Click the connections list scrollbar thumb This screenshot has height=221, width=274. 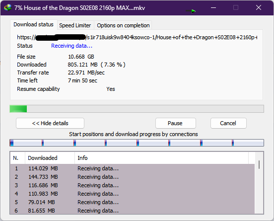[x=259, y=164]
